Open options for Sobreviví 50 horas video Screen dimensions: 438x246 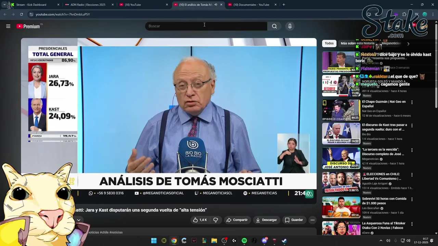pyautogui.click(x=412, y=199)
